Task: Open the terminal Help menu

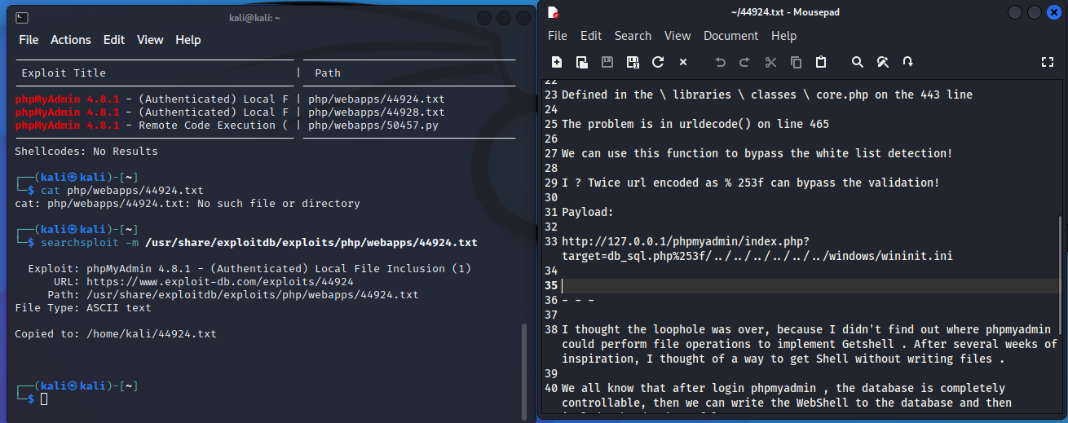Action: tap(188, 40)
